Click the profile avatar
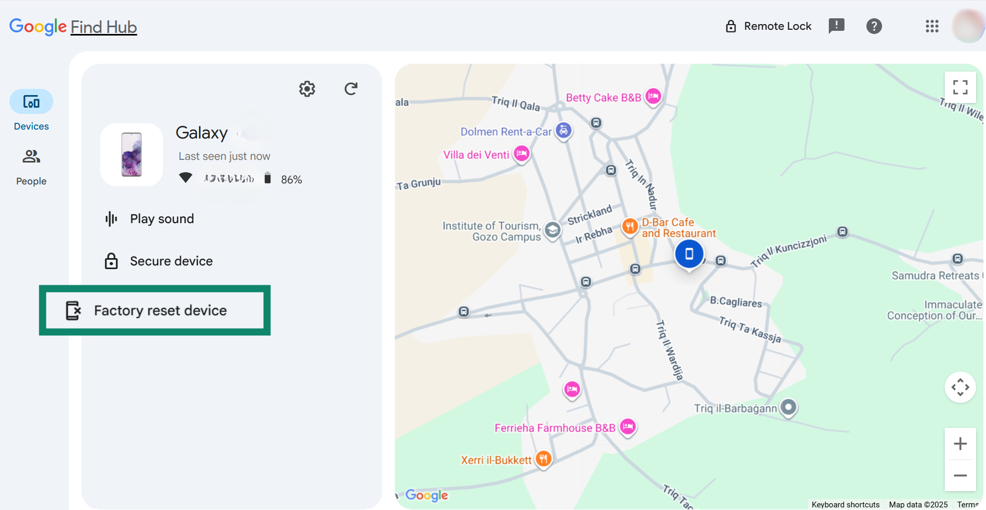The image size is (986, 510). click(967, 26)
